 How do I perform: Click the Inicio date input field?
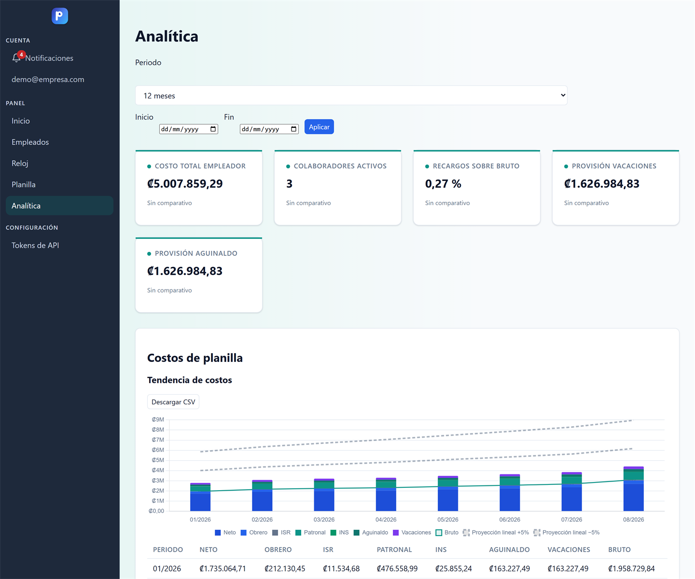(189, 129)
